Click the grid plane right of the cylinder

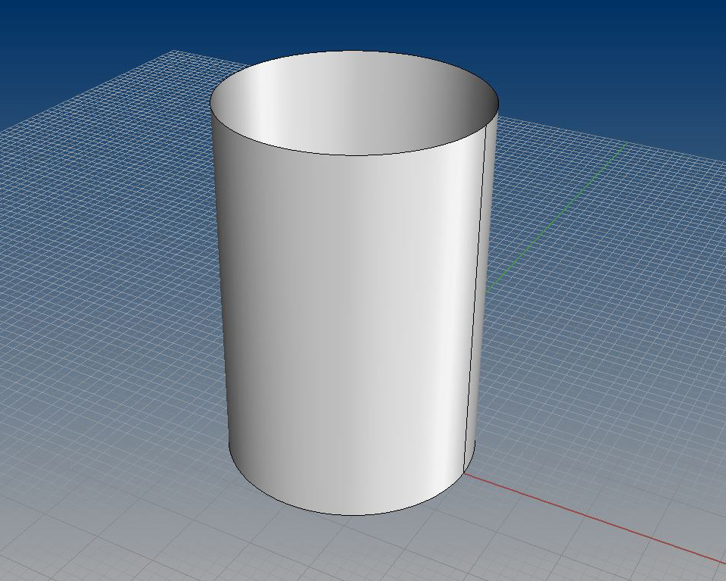coord(606,341)
